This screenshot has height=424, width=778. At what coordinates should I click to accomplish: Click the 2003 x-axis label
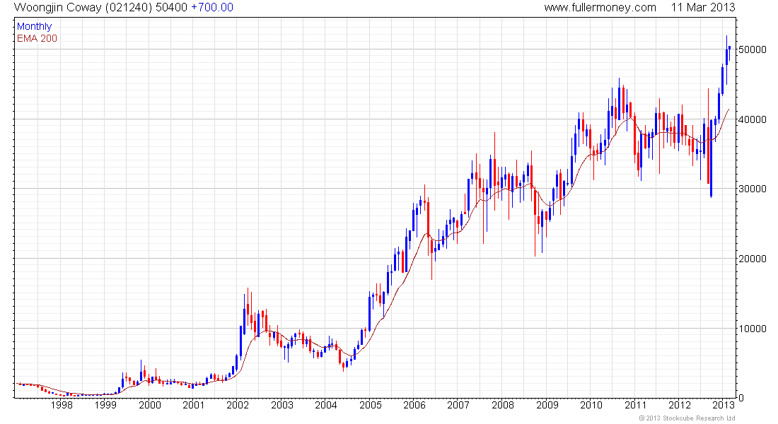click(281, 405)
